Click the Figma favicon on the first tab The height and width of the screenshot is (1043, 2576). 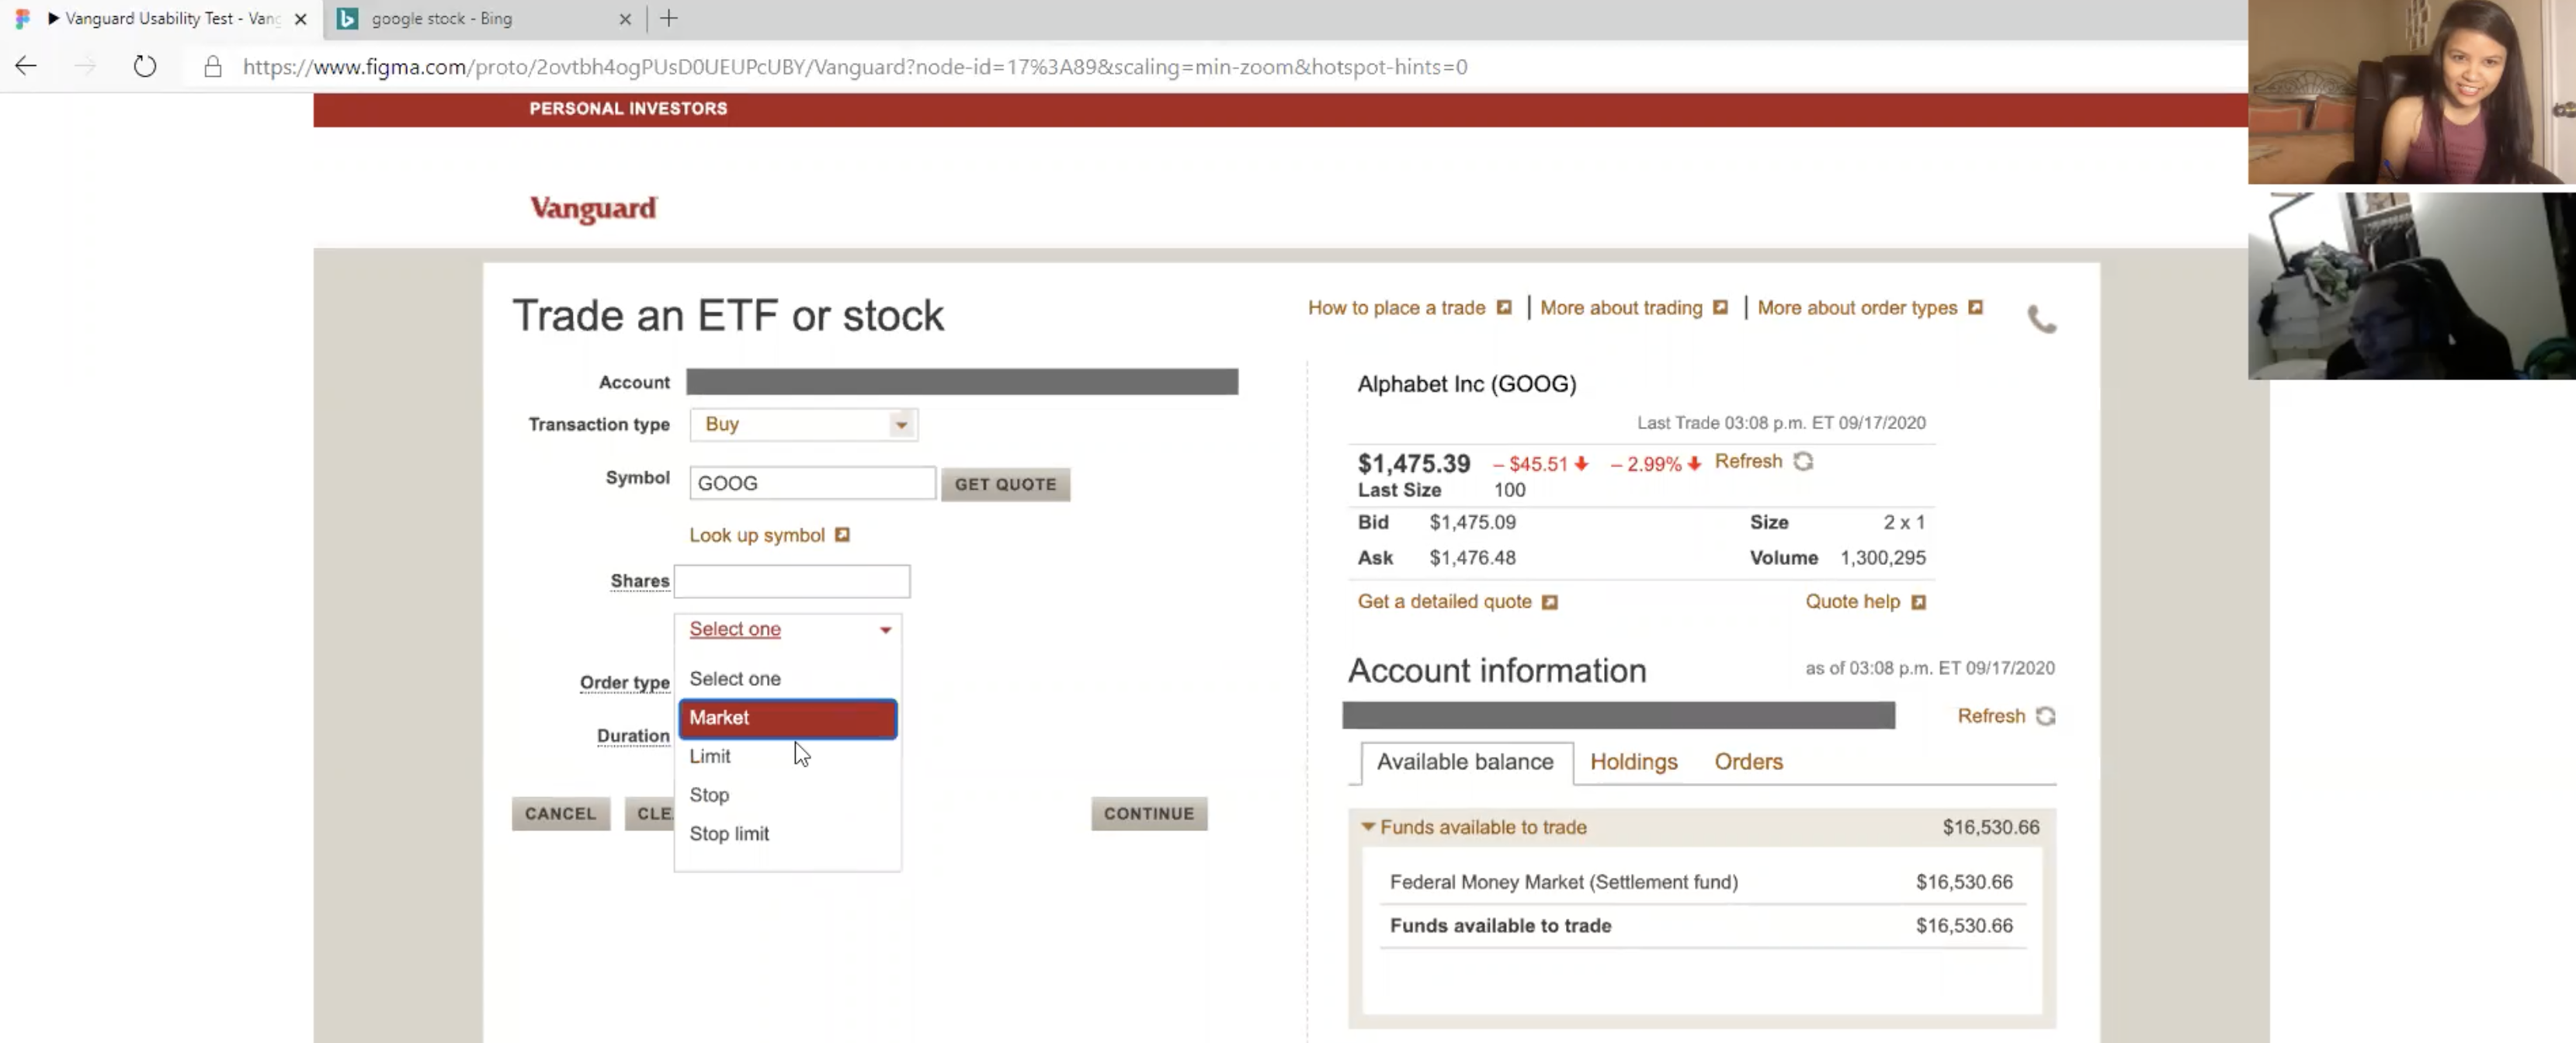point(23,19)
